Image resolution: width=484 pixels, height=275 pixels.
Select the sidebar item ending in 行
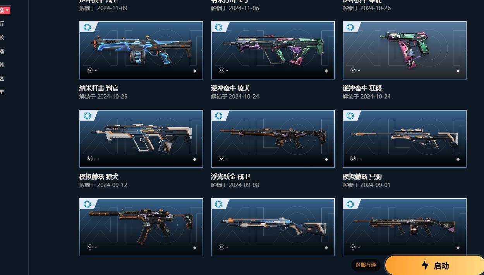[2, 24]
